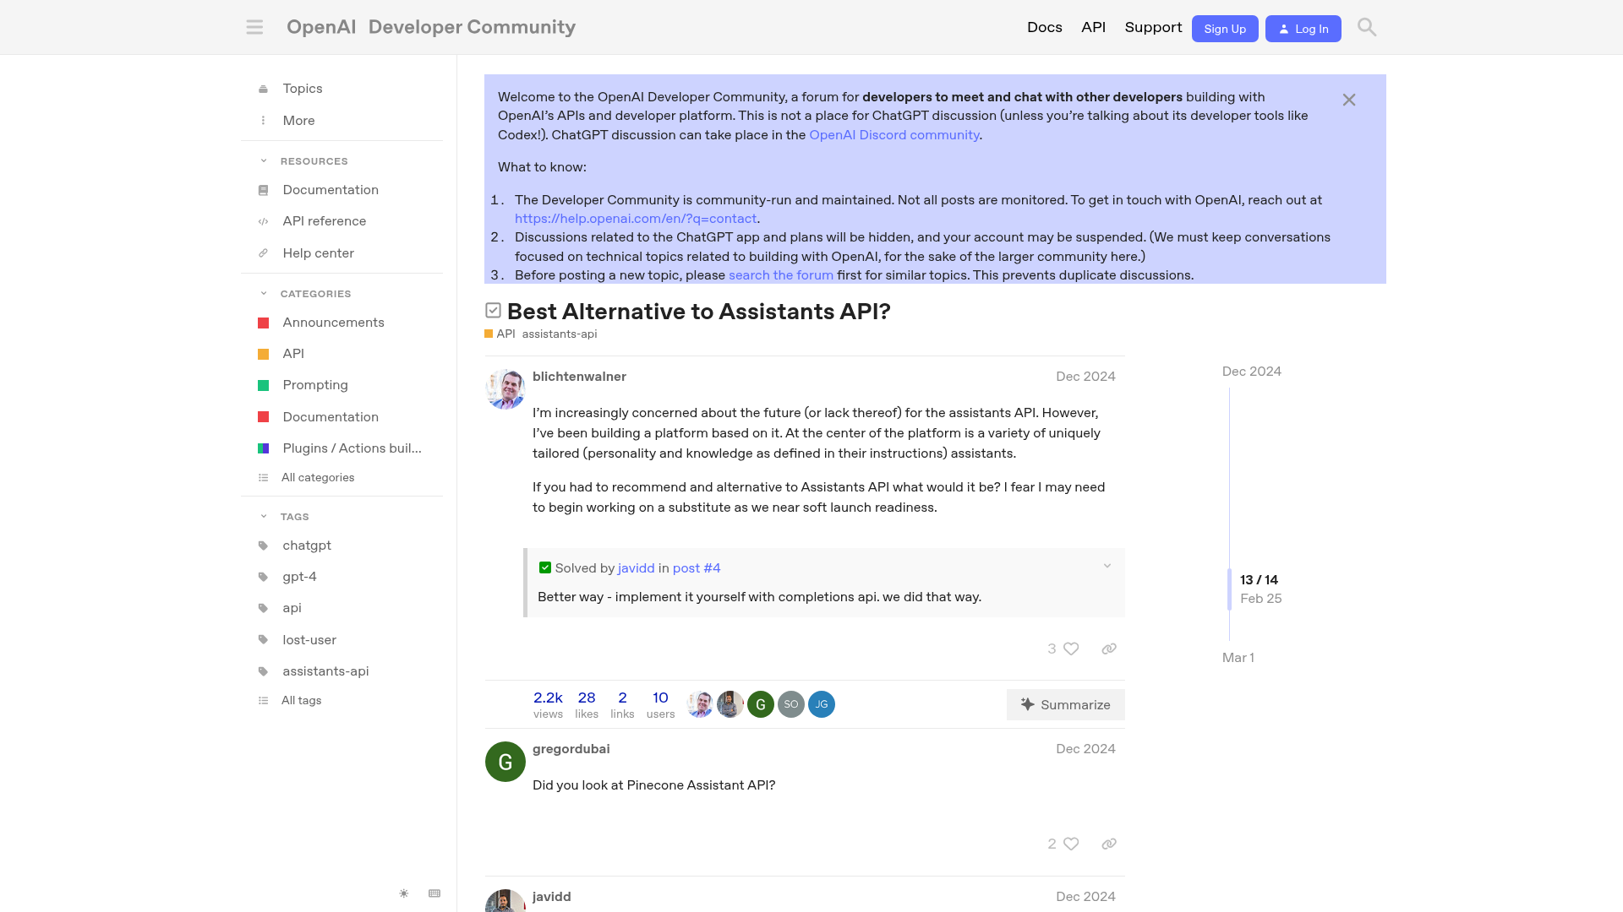Click the green G participant avatar
Screen dimensions: 1623x912
pyautogui.click(x=761, y=704)
